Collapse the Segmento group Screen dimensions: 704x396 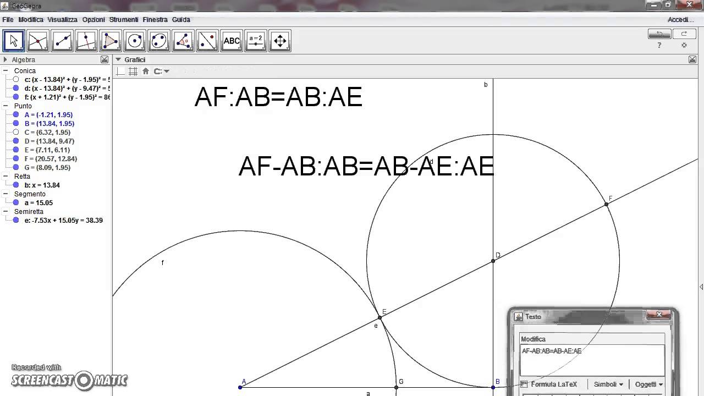(x=5, y=194)
